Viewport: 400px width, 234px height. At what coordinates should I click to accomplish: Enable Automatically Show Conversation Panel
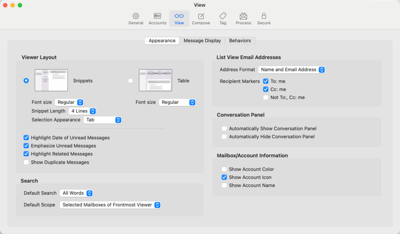224,128
